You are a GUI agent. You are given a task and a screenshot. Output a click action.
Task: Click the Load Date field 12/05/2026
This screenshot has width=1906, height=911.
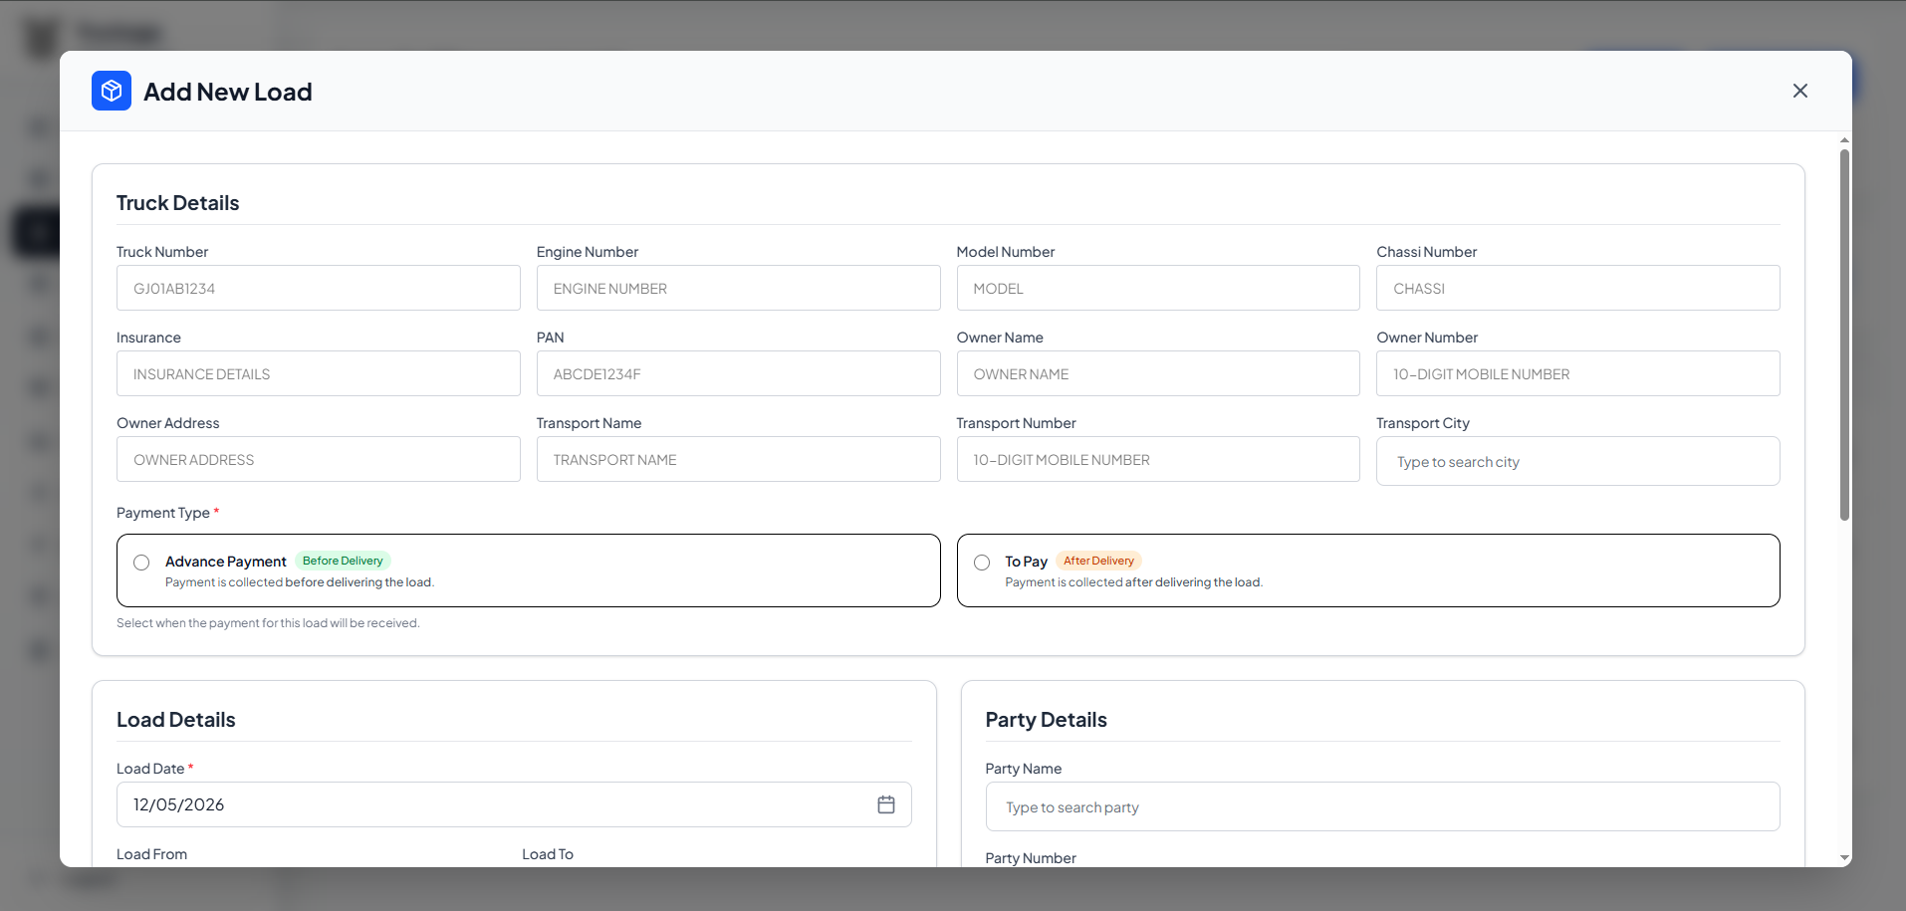(x=514, y=804)
